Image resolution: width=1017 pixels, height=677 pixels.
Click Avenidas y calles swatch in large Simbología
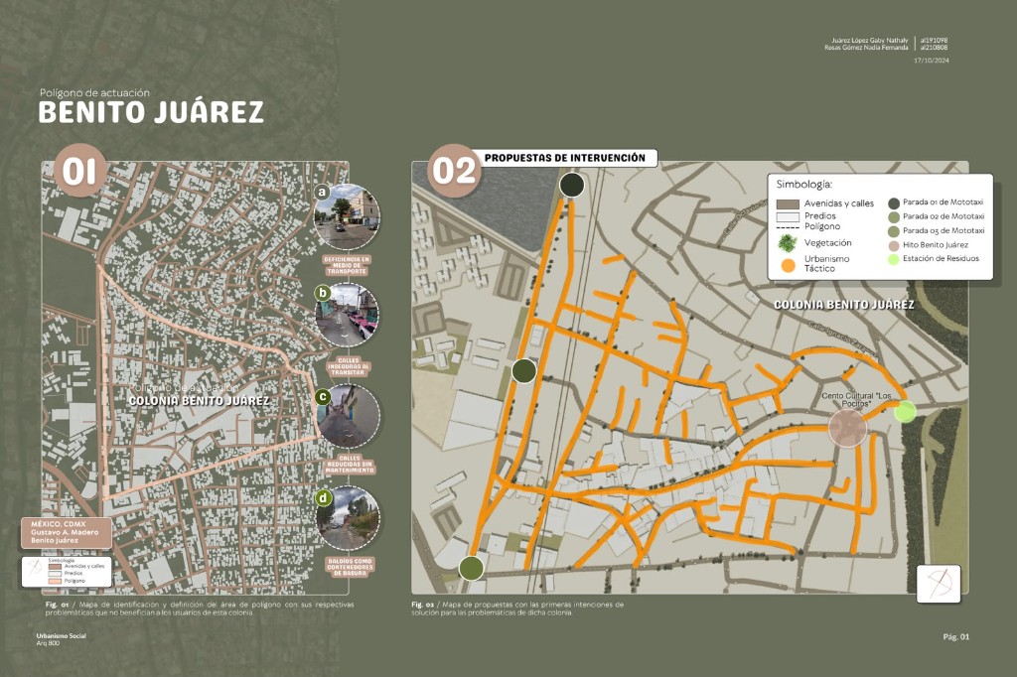788,203
